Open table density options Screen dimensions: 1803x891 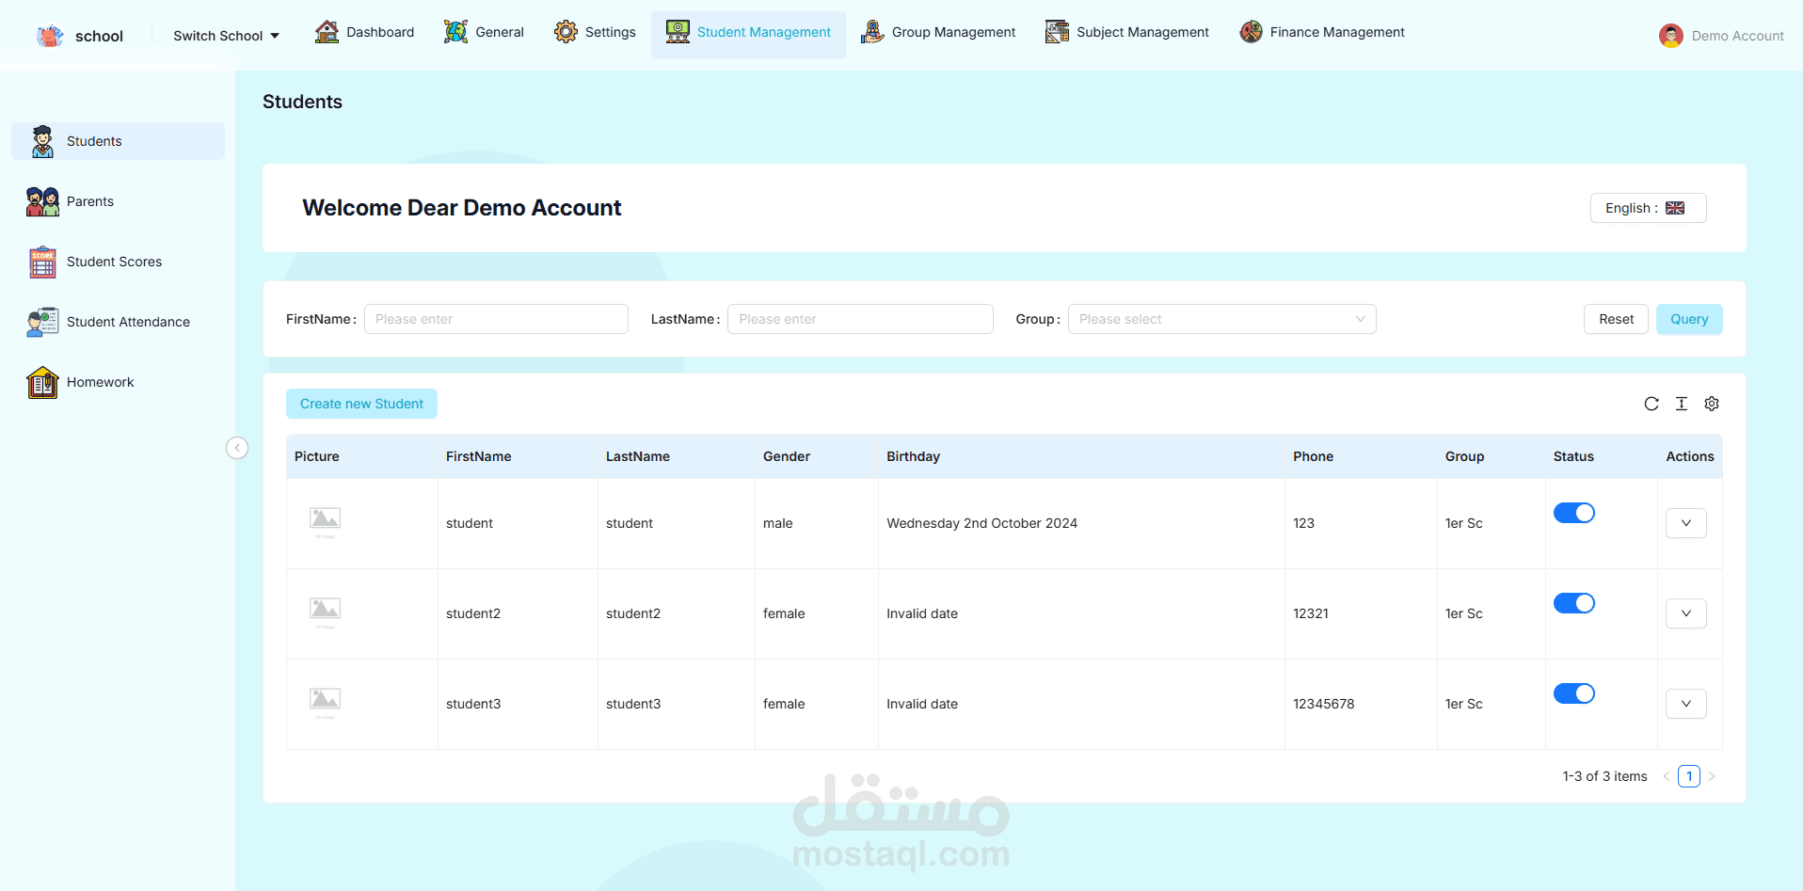[x=1682, y=404]
